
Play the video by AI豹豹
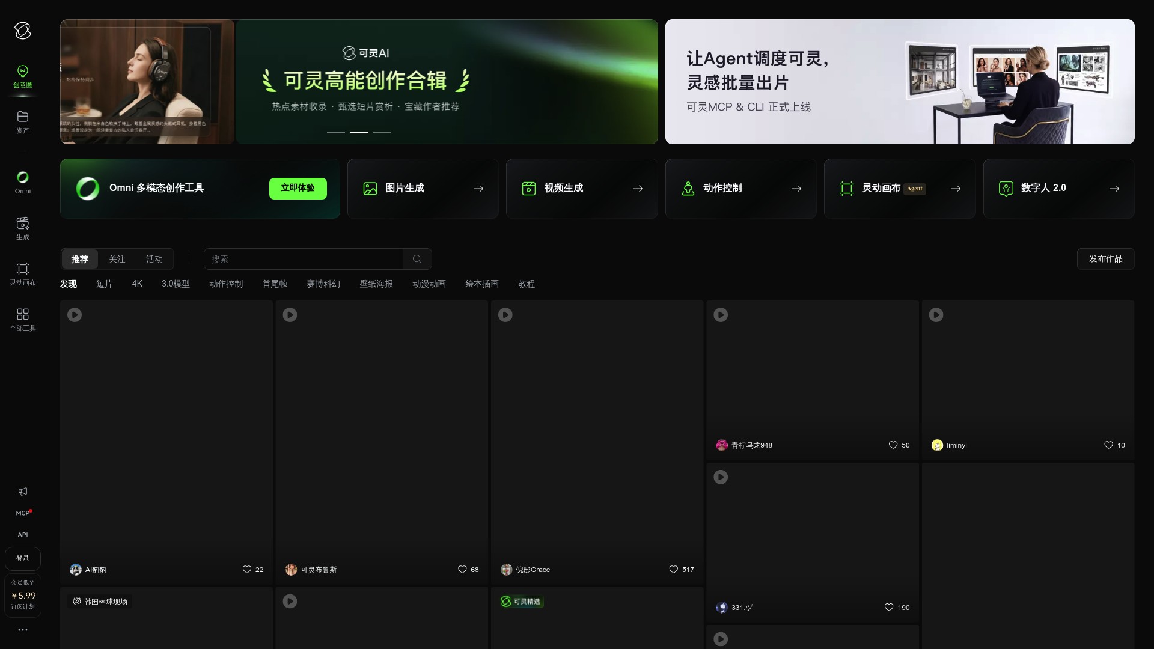(x=75, y=315)
